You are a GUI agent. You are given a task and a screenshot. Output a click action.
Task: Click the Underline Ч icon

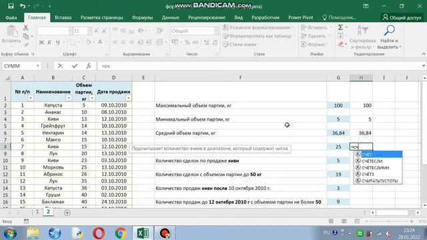coord(57,42)
